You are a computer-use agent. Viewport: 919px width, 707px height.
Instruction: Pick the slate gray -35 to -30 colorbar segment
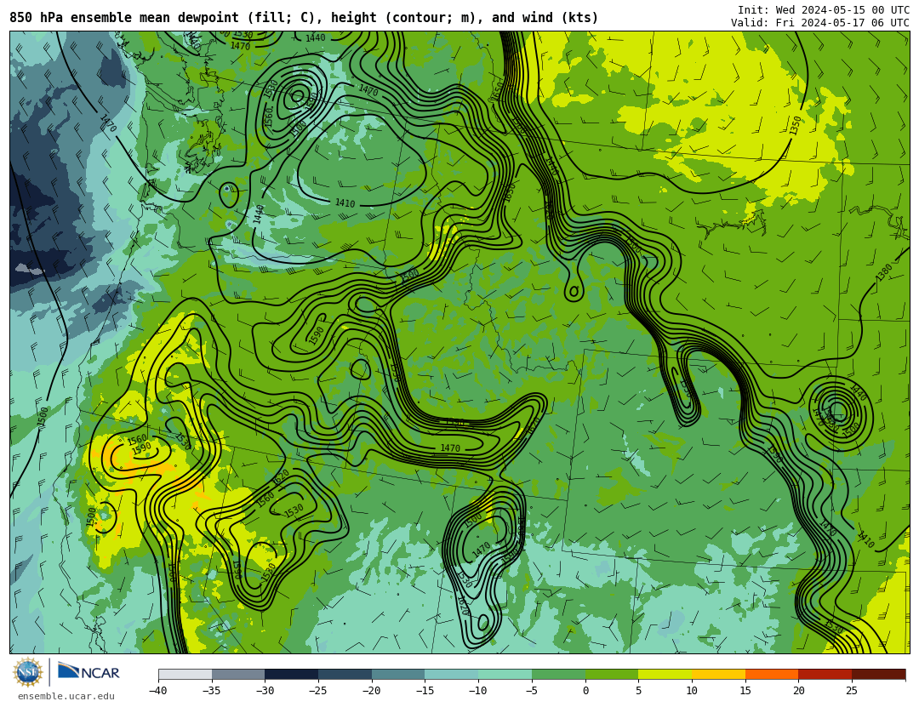click(238, 674)
